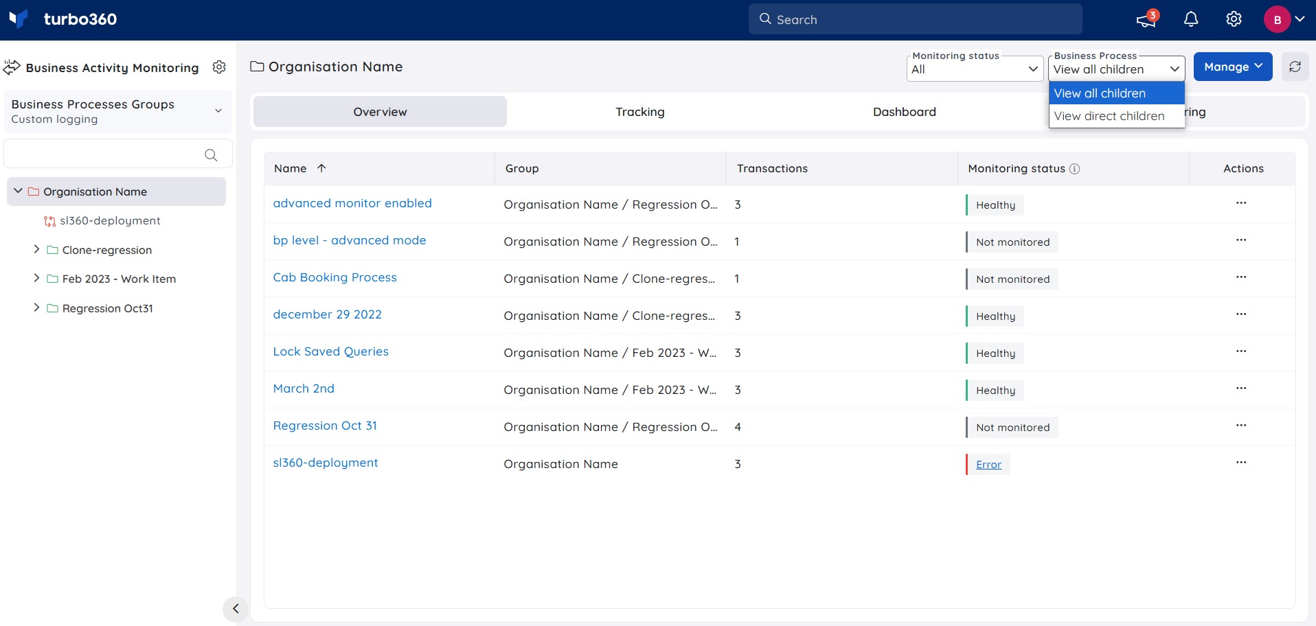Click Not monitored status of Cab Booking Process
This screenshot has width=1316, height=626.
tap(1012, 279)
